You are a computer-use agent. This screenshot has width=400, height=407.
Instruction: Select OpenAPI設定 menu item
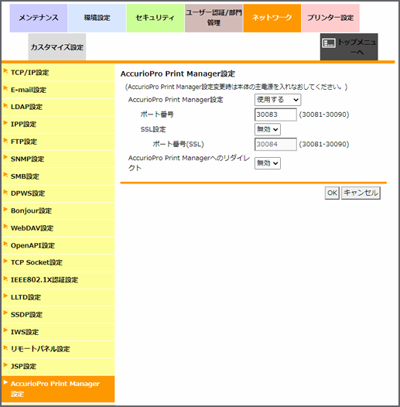point(58,245)
